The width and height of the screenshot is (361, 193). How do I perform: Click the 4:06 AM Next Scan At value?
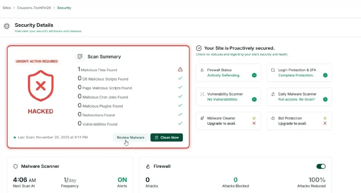24,180
